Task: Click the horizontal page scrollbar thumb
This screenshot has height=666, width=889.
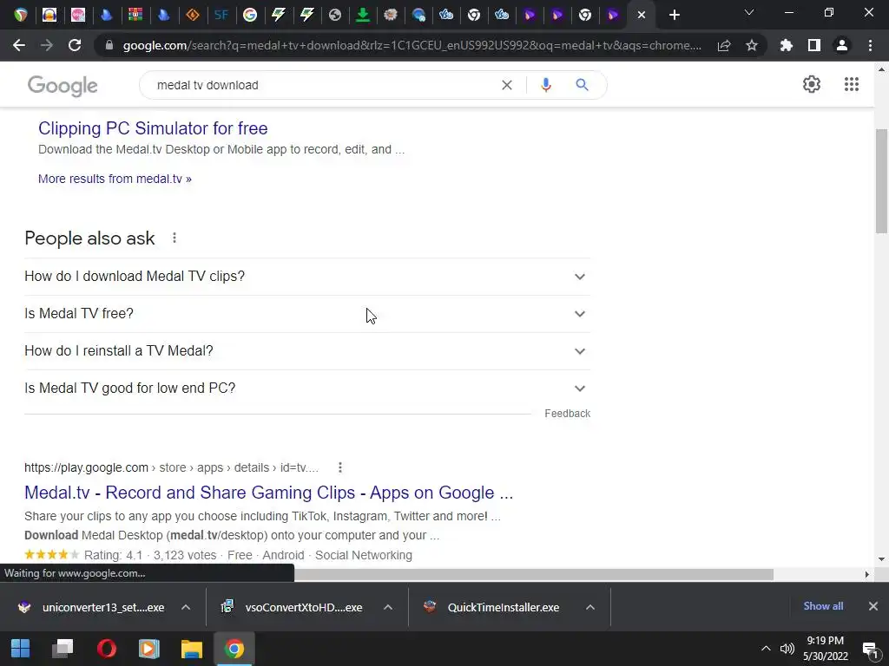Action: pos(534,574)
